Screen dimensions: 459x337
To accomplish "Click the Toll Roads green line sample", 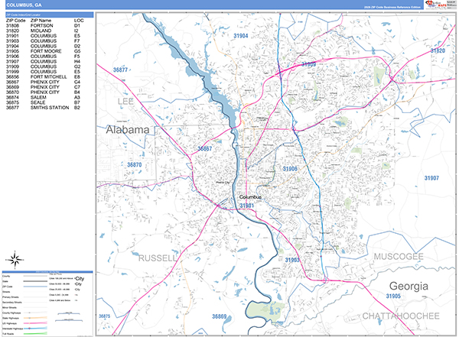I will pos(35,333).
